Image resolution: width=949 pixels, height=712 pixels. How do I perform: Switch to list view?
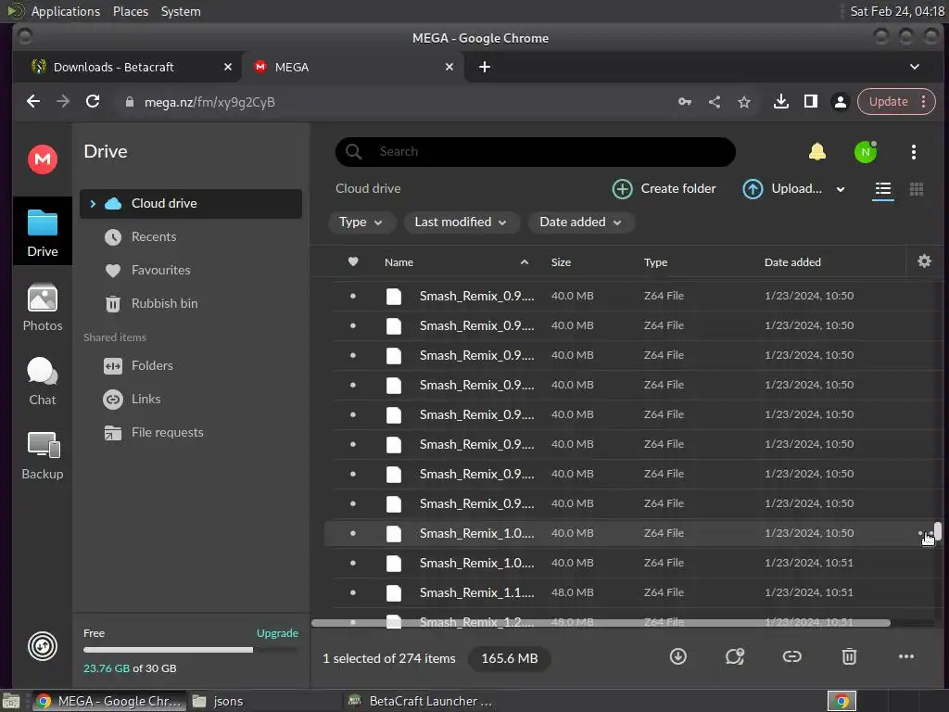tap(883, 189)
